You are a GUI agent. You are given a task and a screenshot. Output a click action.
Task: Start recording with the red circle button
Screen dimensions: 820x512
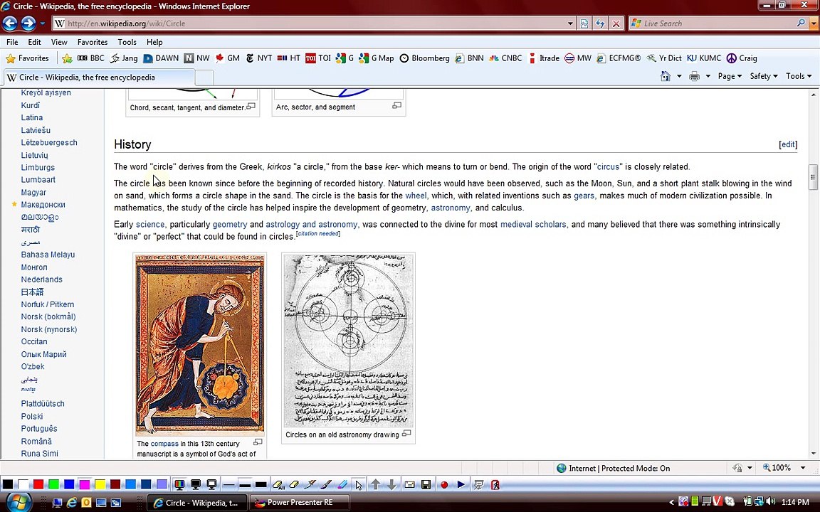click(444, 485)
